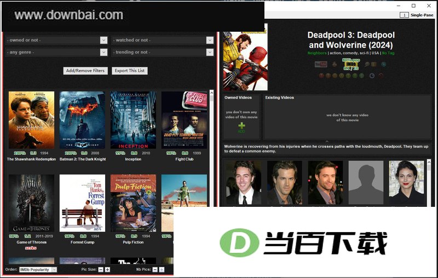Screen dimensions: 438x278
Task: Click the cast list vertical scrollbar
Action: (x=429, y=183)
